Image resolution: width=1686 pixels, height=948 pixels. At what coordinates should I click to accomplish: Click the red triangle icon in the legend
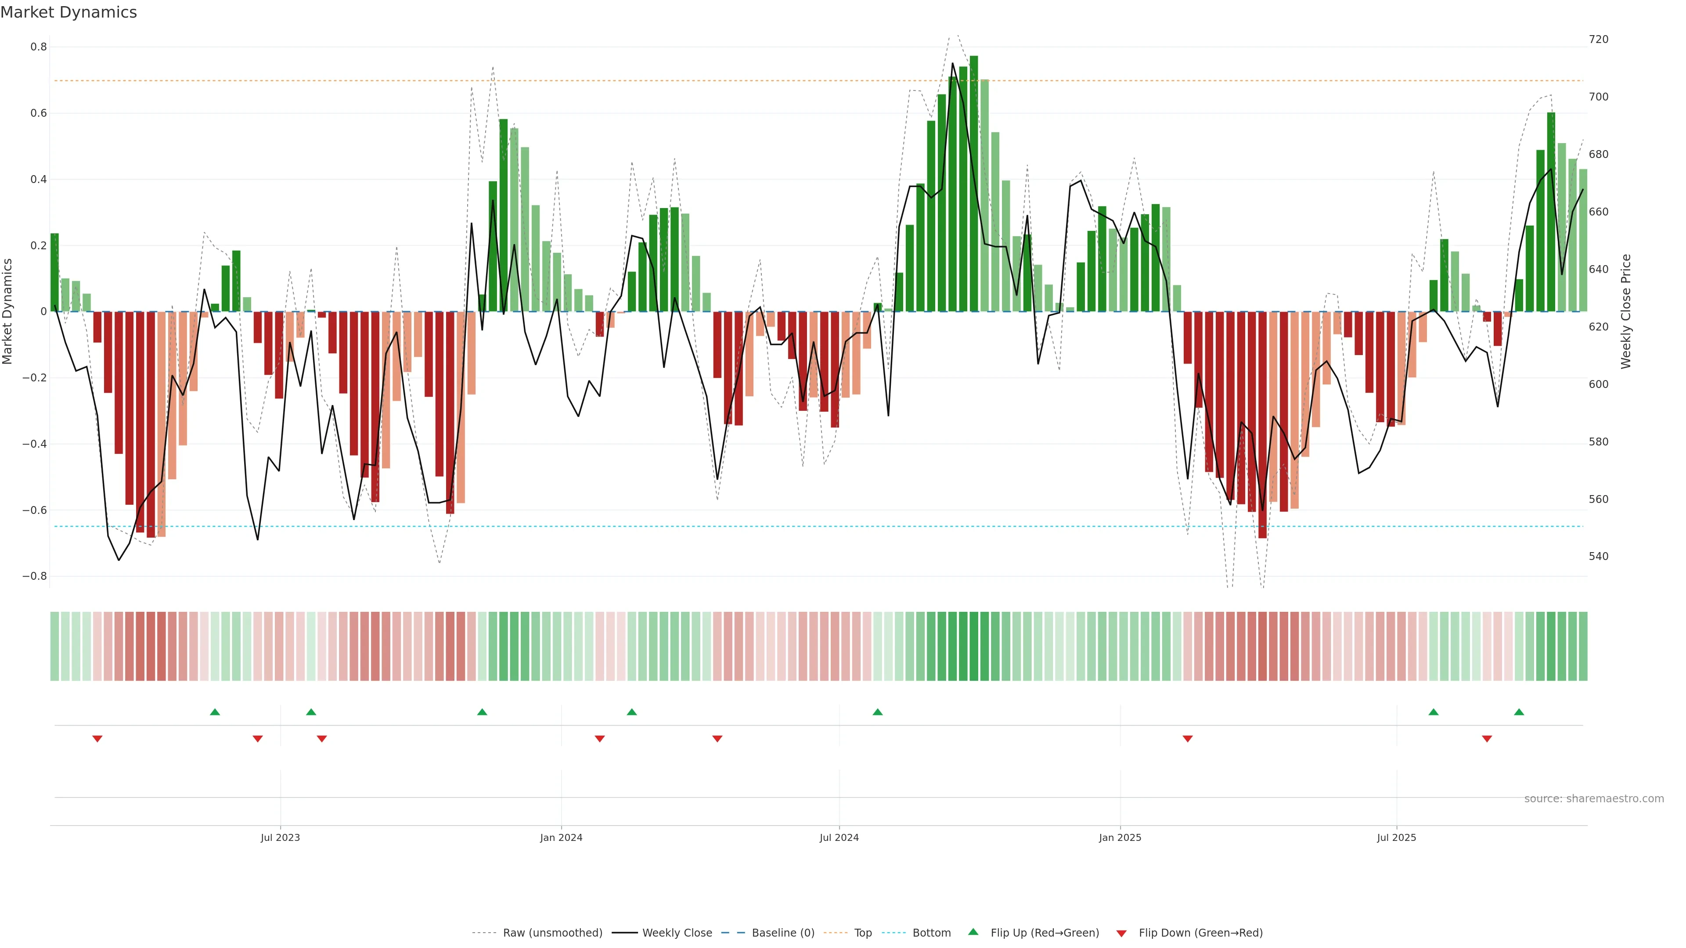1121,934
